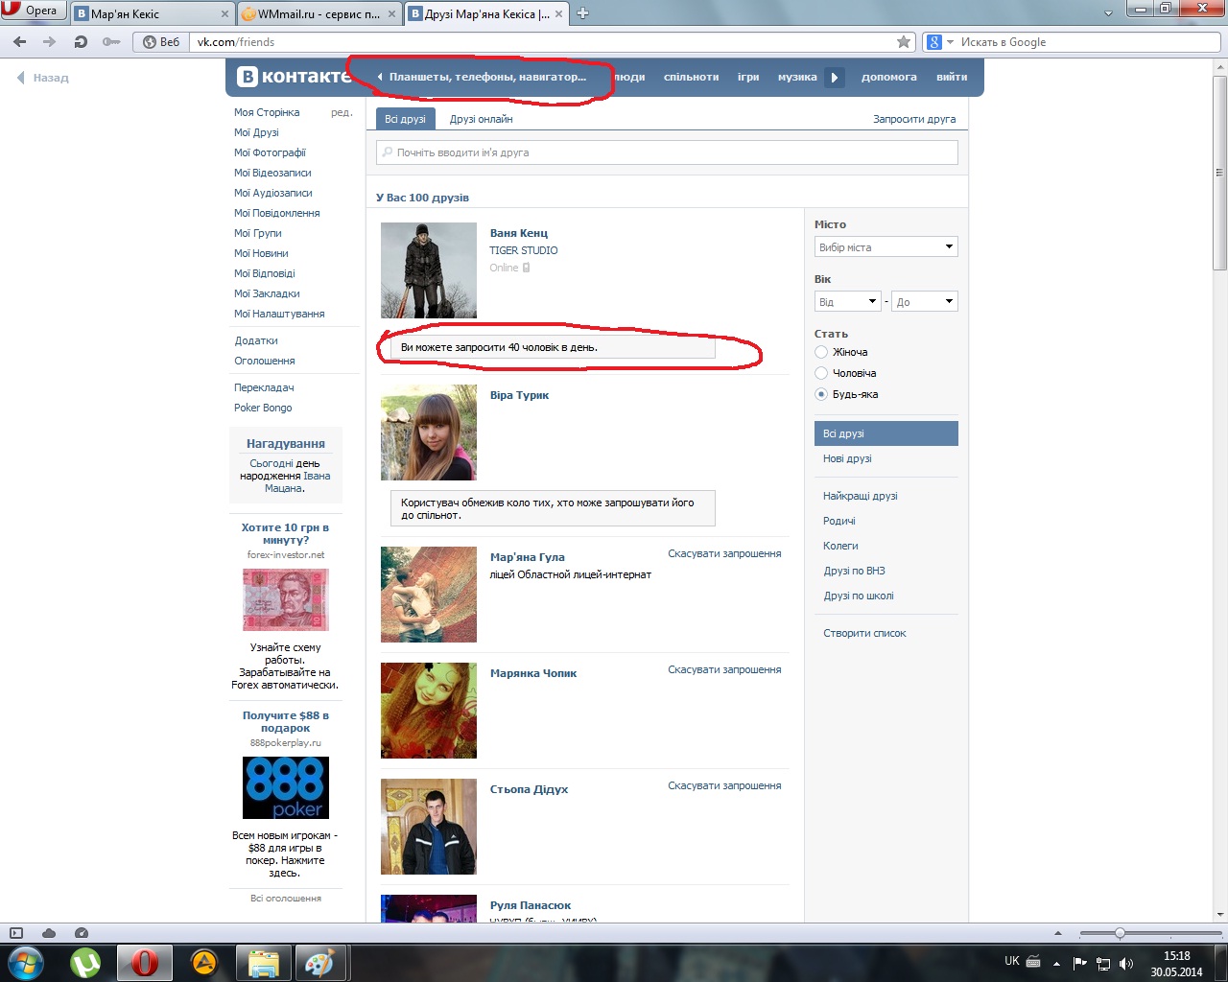Click the 888 poker ad image

(x=286, y=788)
